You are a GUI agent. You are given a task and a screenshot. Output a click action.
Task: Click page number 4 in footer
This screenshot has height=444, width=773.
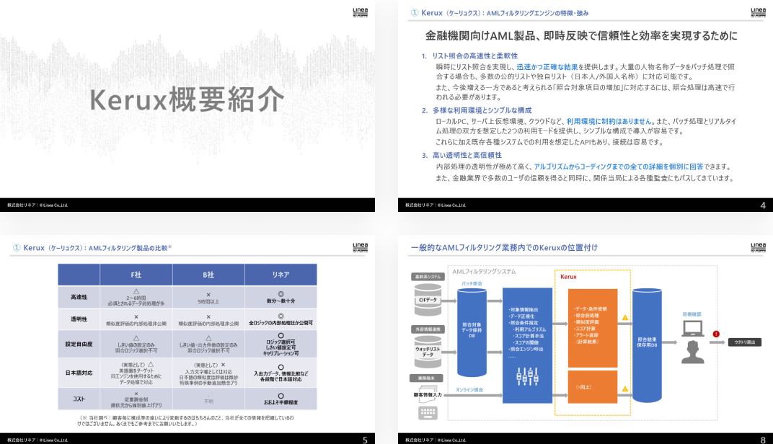[x=763, y=205]
